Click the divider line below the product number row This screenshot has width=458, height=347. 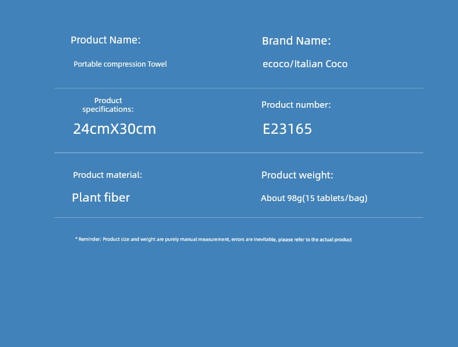[238, 153]
